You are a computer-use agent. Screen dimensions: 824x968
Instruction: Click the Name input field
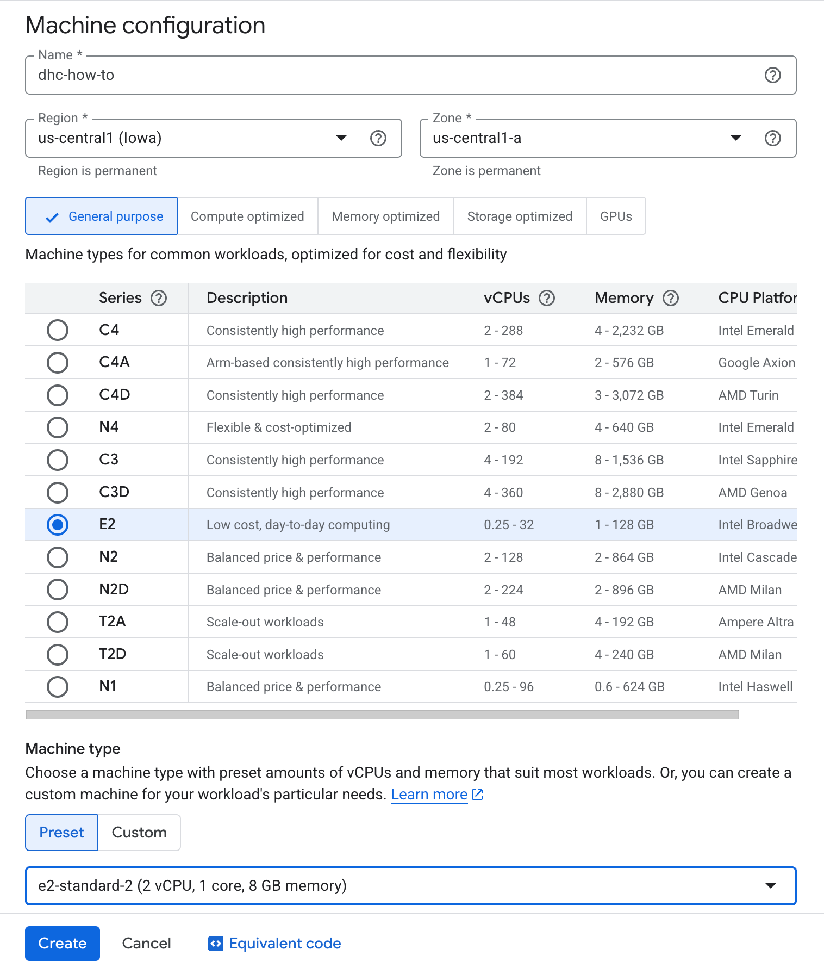pos(391,75)
